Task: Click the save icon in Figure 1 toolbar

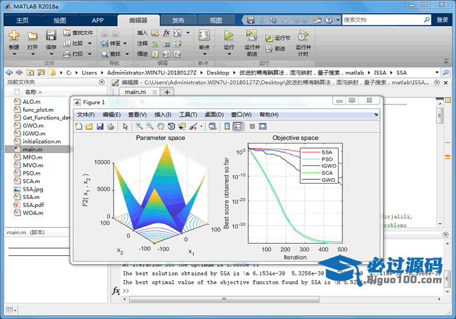Action: pos(100,126)
